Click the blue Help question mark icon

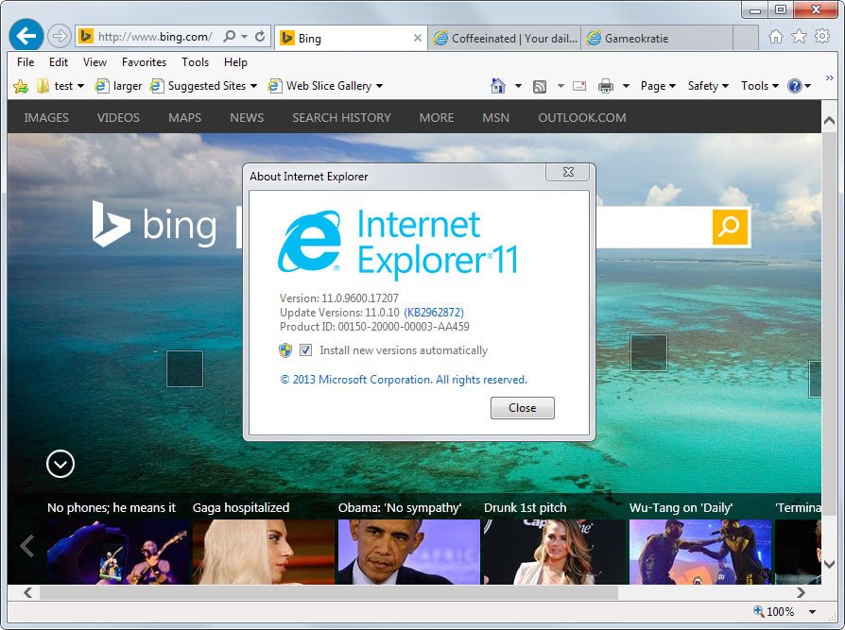(794, 86)
